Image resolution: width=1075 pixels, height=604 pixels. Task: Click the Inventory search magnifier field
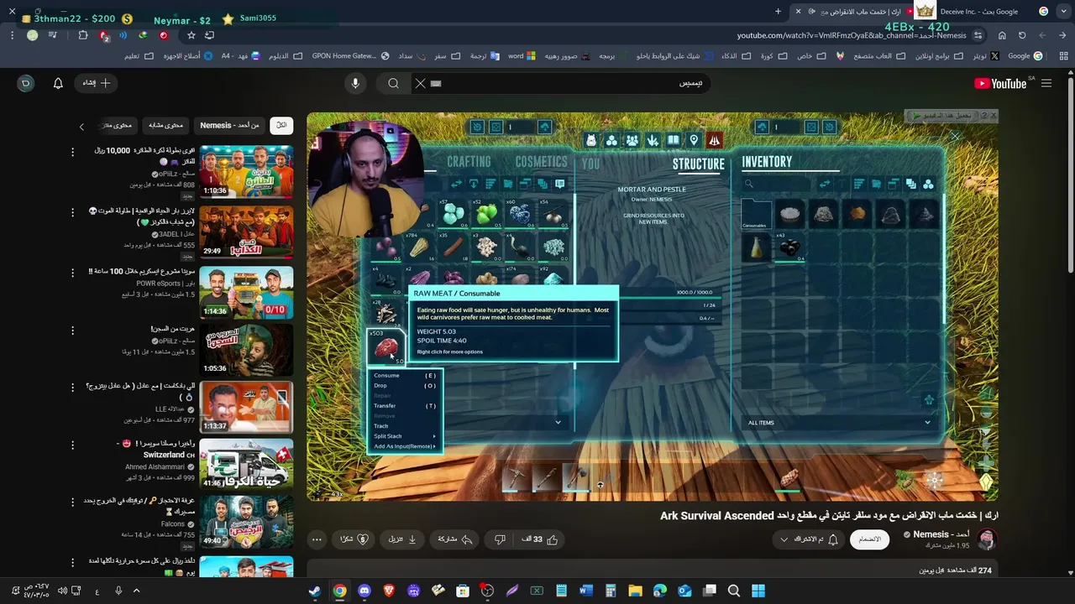click(776, 185)
